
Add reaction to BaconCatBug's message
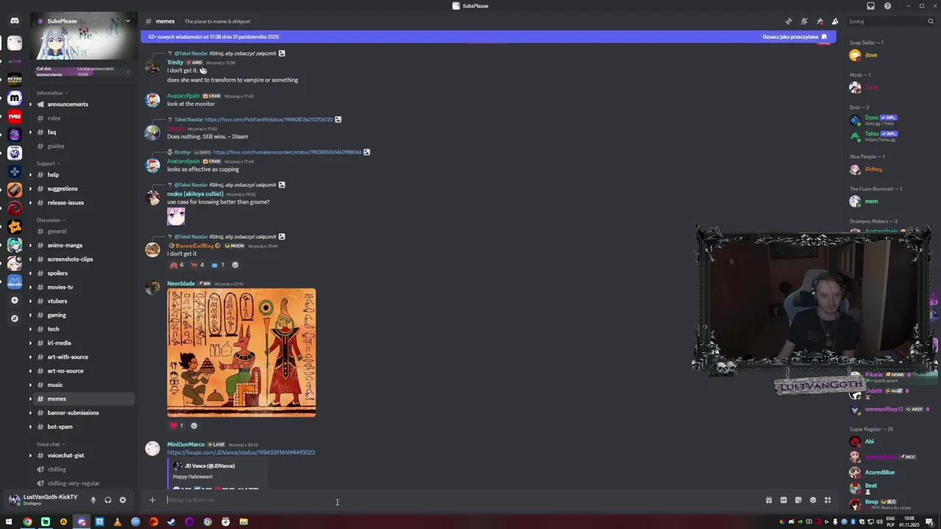pyautogui.click(x=235, y=265)
